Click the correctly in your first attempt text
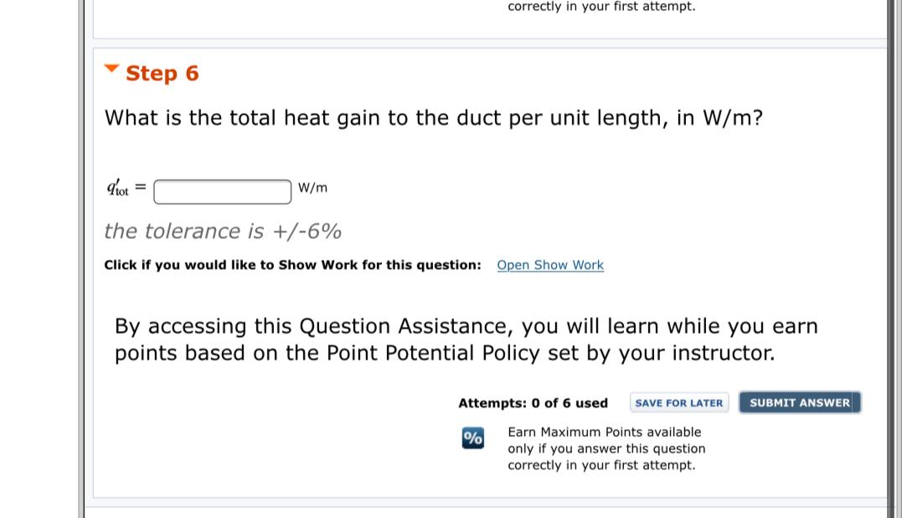The image size is (902, 518). [601, 7]
